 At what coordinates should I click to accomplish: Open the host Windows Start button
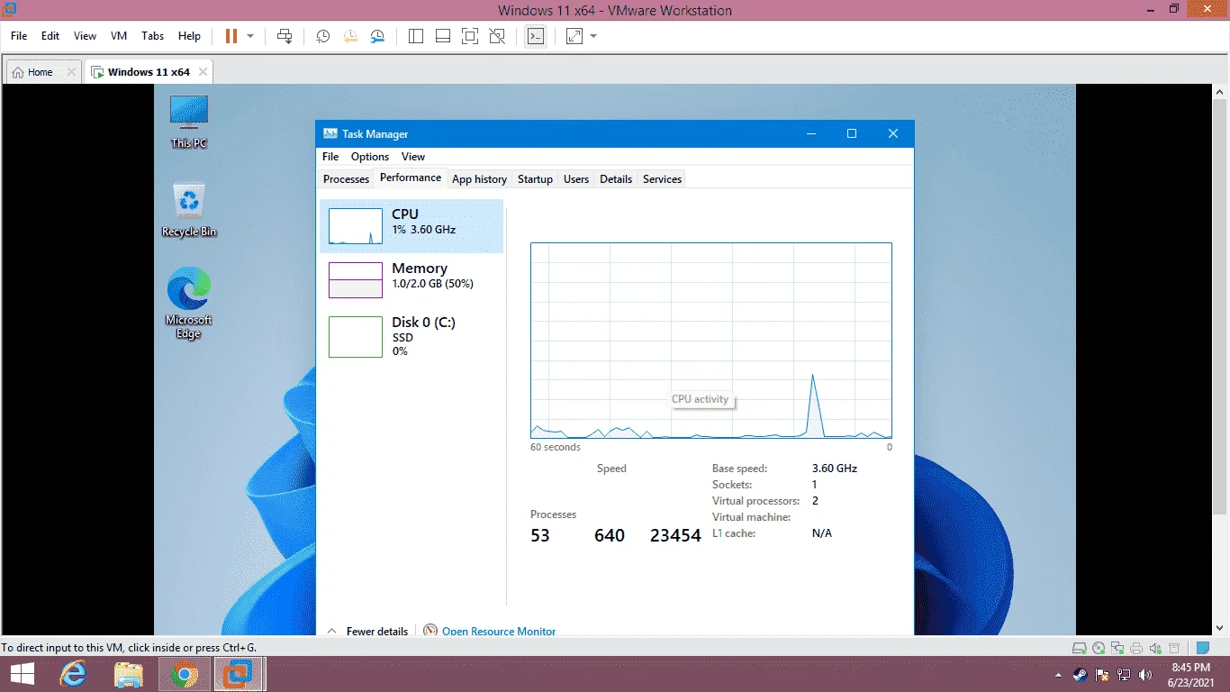pos(23,674)
